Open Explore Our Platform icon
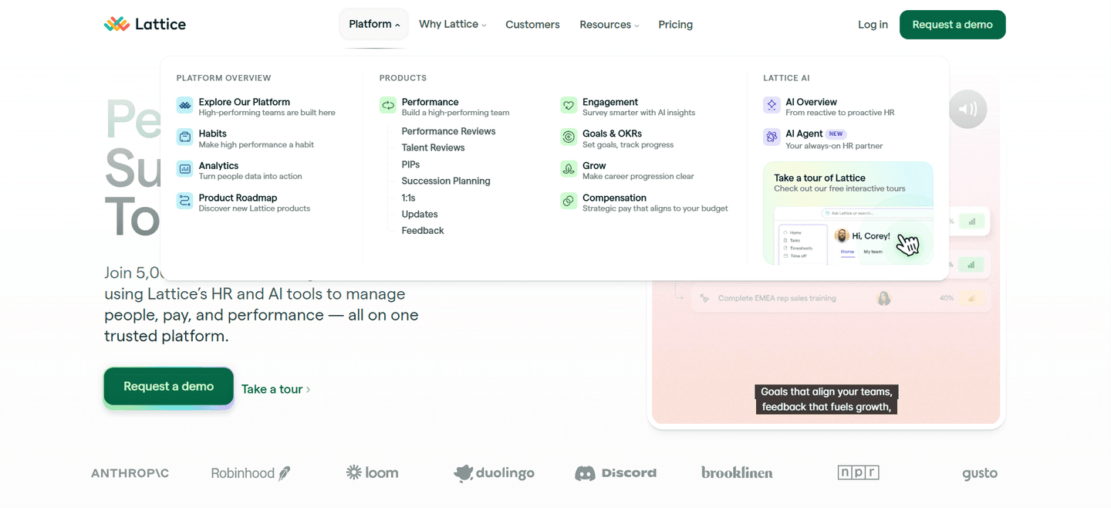Viewport: 1111px width, 508px height. [x=184, y=105]
